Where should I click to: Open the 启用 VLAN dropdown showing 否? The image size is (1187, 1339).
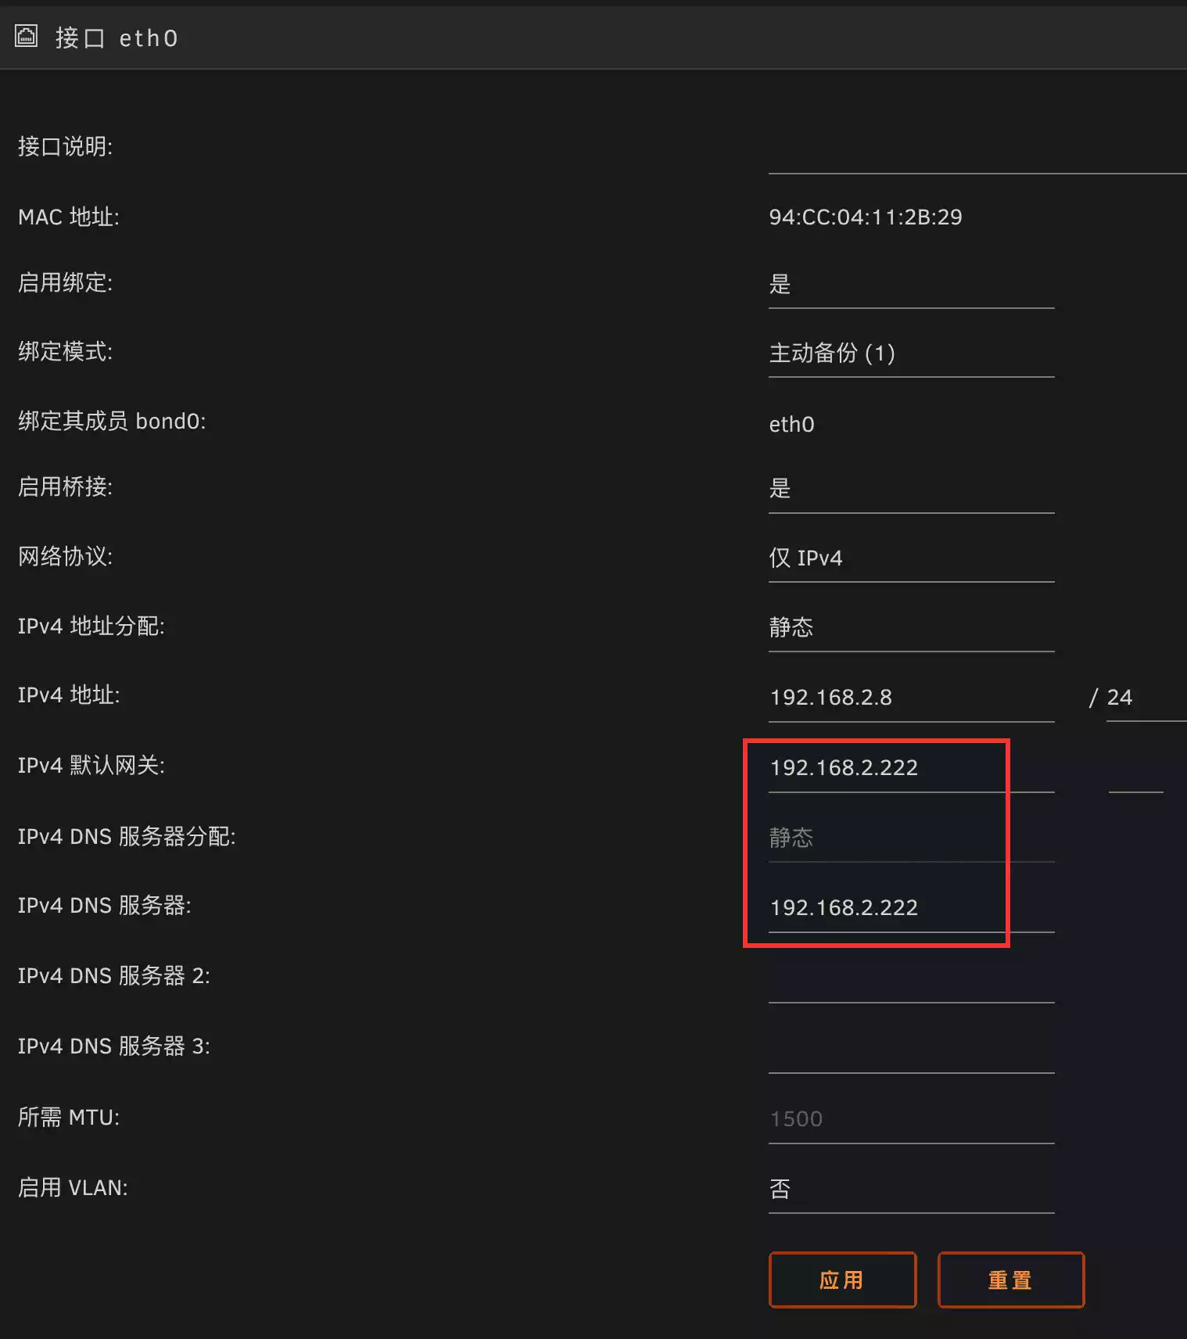910,1190
